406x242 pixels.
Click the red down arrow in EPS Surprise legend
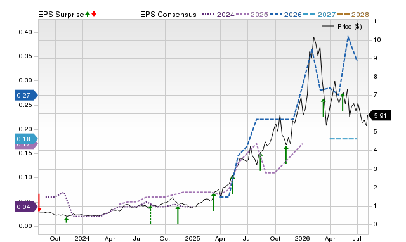pyautogui.click(x=94, y=14)
